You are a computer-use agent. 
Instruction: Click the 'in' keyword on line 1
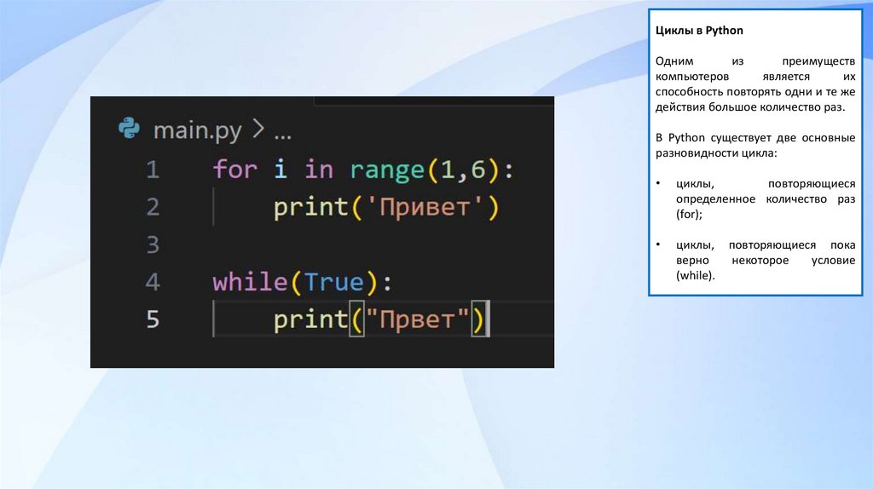(x=319, y=170)
